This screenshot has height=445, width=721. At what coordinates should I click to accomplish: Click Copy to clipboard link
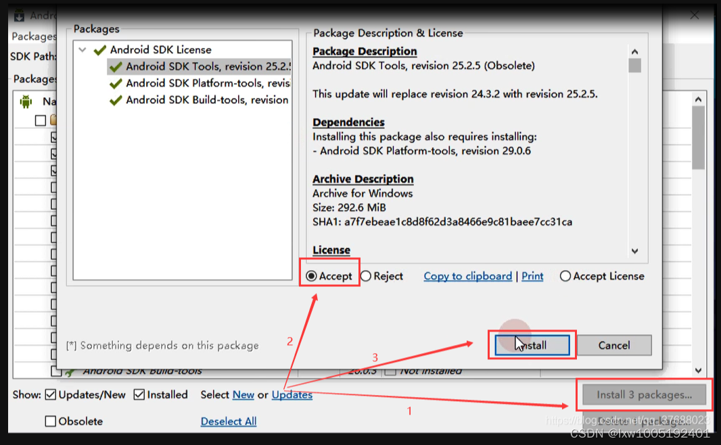click(x=467, y=276)
